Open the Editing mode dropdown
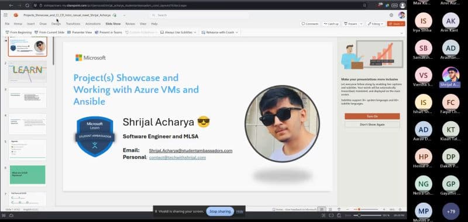This screenshot has width=468, height=222. 375,24
